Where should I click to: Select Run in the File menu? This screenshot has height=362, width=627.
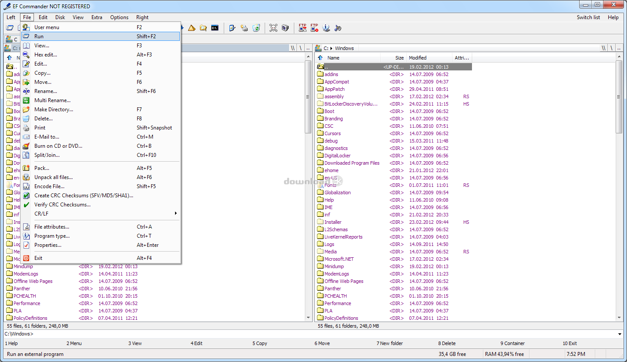(x=101, y=37)
